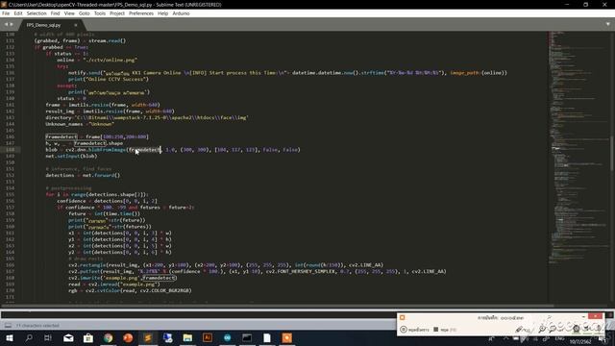615x346 pixels.
Task: Open the View menu
Action: (x=69, y=13)
